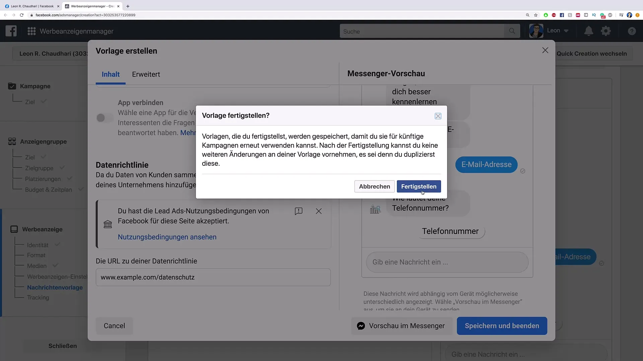Click Fertigstellen to finalize the template
The image size is (643, 361).
[x=419, y=187]
